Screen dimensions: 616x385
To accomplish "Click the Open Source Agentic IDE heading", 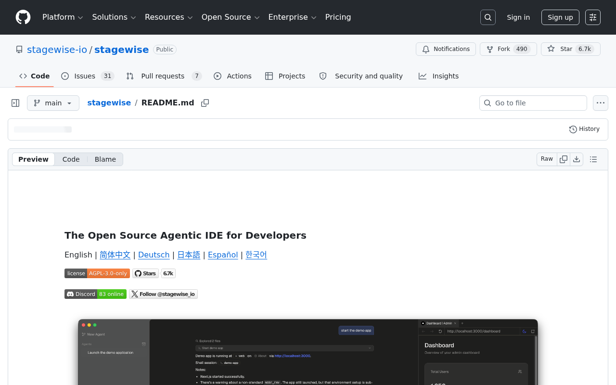I will (185, 235).
